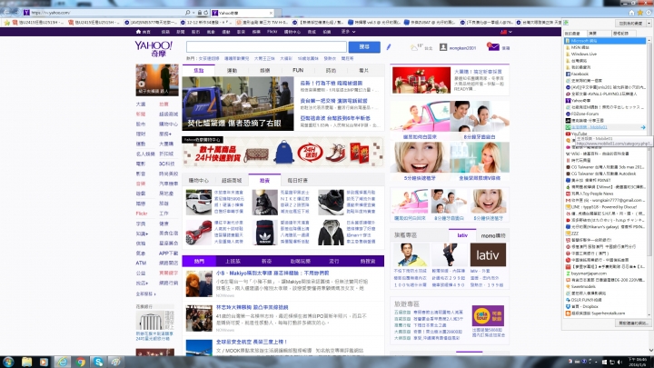This screenshot has height=368, width=654.
Task: Click the browser Home icon
Action: click(631, 13)
